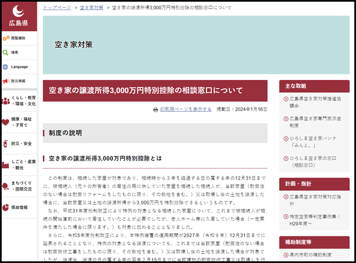The height and width of the screenshot is (263, 356).
Task: Open 防災・安全 category
Action: pyautogui.click(x=19, y=144)
